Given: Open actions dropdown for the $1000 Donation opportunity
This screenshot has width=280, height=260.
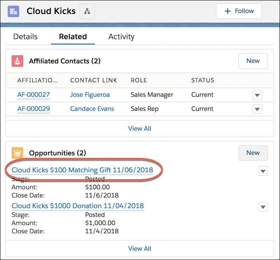Looking at the screenshot, I should [263, 207].
